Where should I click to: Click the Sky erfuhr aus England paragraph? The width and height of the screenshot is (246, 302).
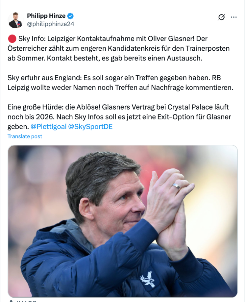120,83
